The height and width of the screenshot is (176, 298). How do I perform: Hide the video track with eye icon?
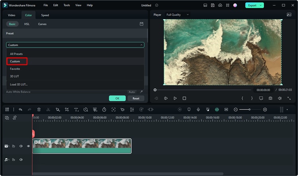28,146
